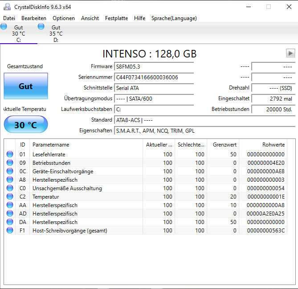Open the Optionen menu
This screenshot has height=289, width=298.
(64, 18)
